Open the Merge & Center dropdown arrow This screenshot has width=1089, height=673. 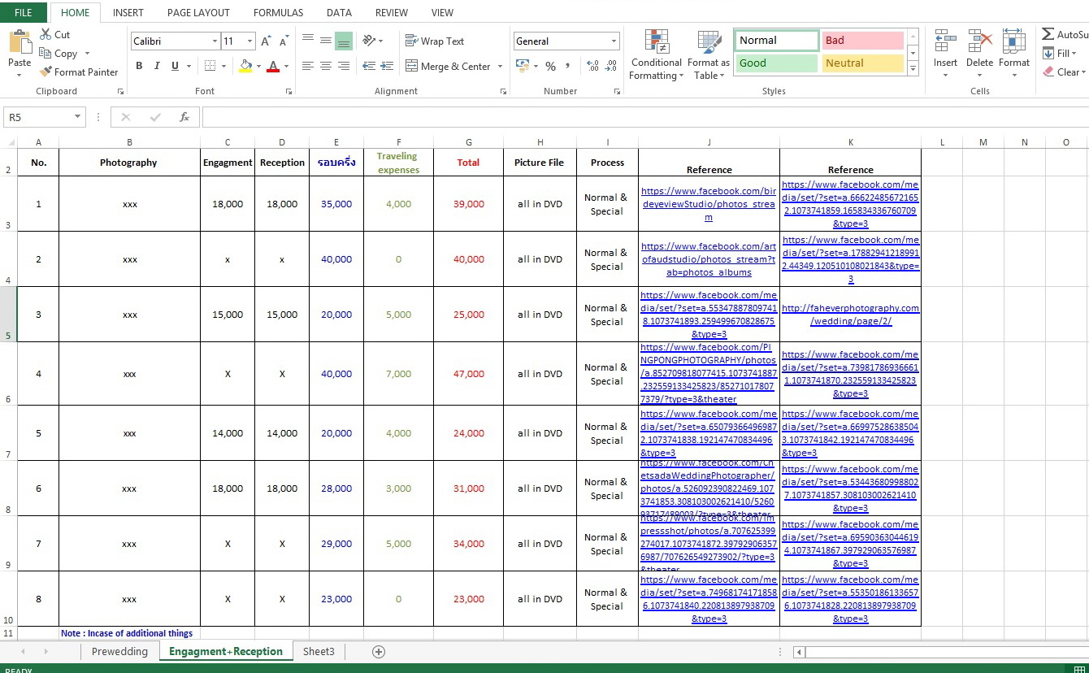[500, 67]
